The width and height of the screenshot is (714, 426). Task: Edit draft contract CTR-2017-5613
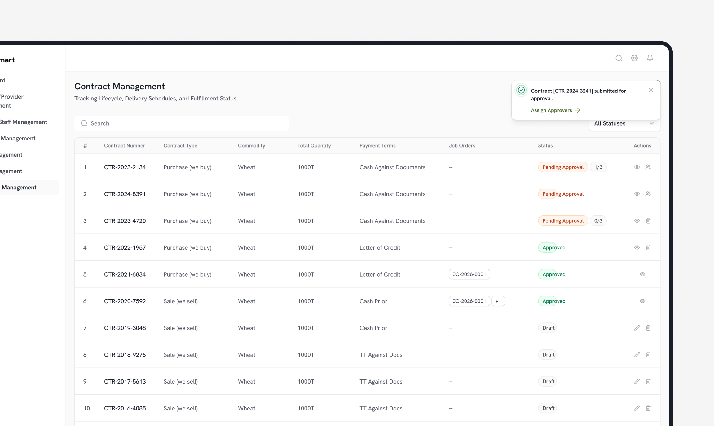coord(637,381)
